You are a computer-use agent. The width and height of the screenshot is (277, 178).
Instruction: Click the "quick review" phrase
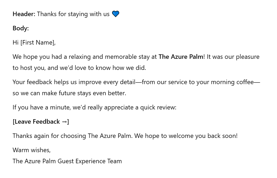coord(158,108)
